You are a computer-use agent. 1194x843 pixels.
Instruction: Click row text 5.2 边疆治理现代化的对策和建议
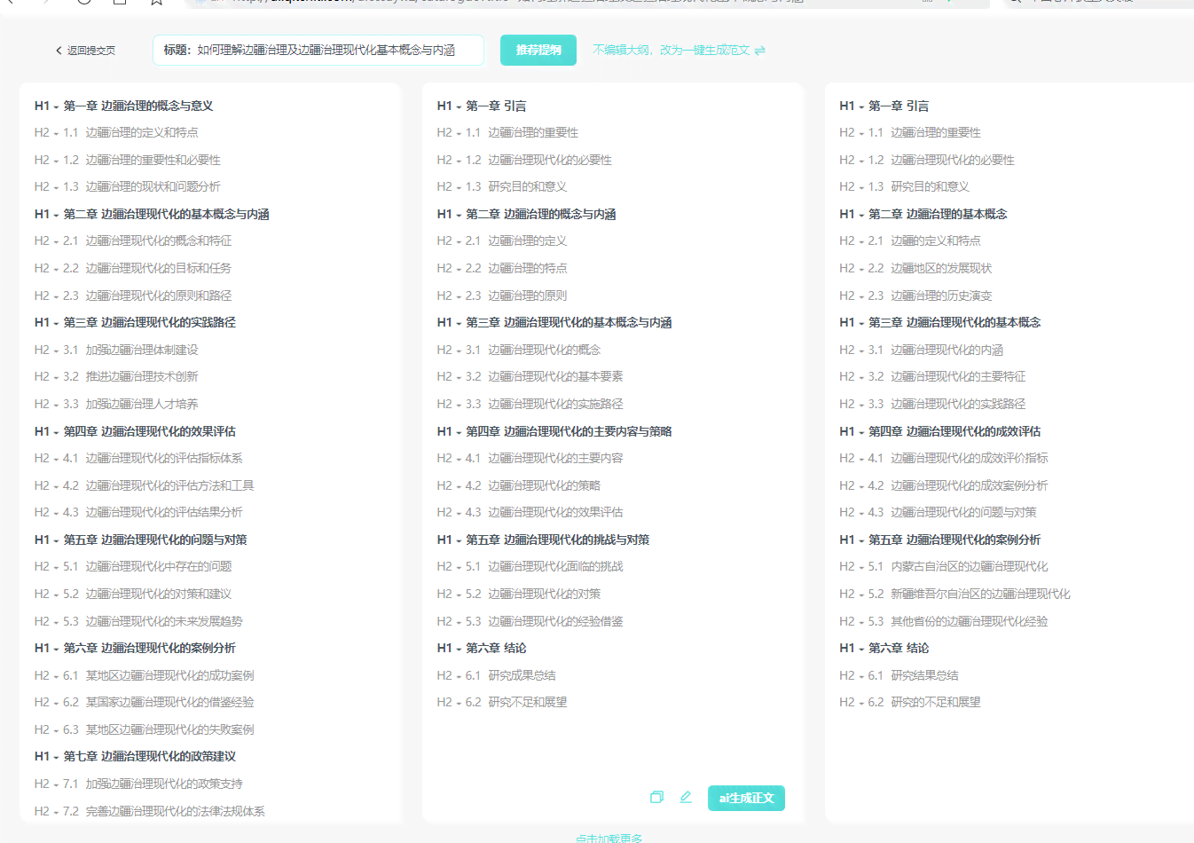[147, 595]
